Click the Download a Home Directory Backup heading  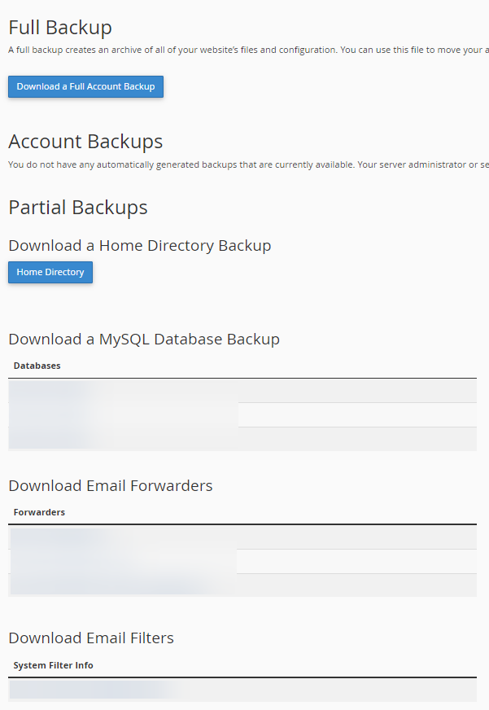click(x=140, y=245)
